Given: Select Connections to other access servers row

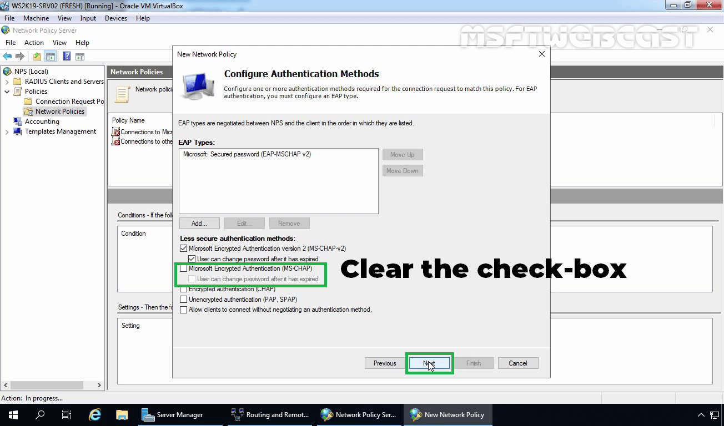Looking at the screenshot, I should [x=143, y=141].
